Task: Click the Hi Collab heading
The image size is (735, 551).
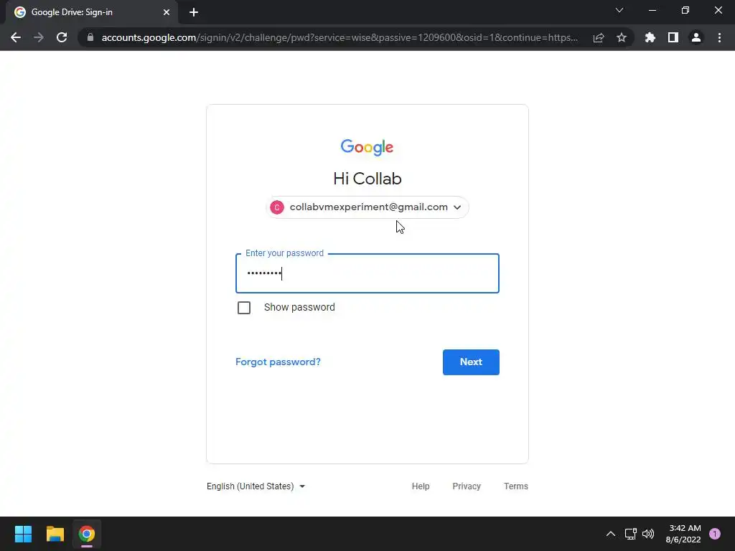Action: (367, 179)
